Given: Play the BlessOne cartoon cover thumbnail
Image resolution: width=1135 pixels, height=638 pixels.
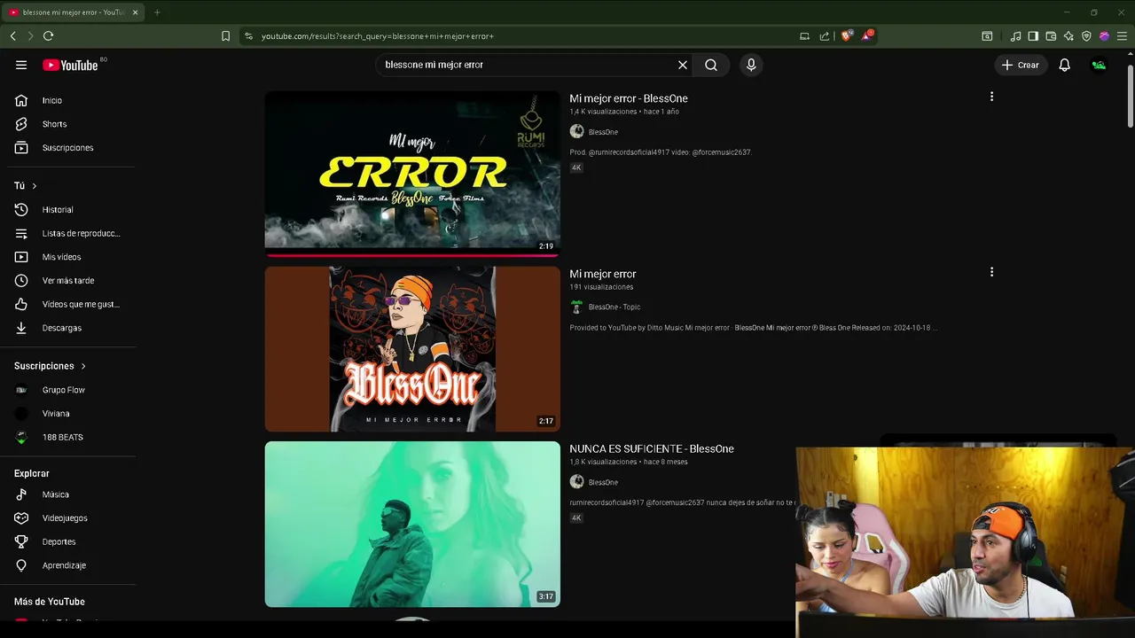Looking at the screenshot, I should [x=412, y=348].
